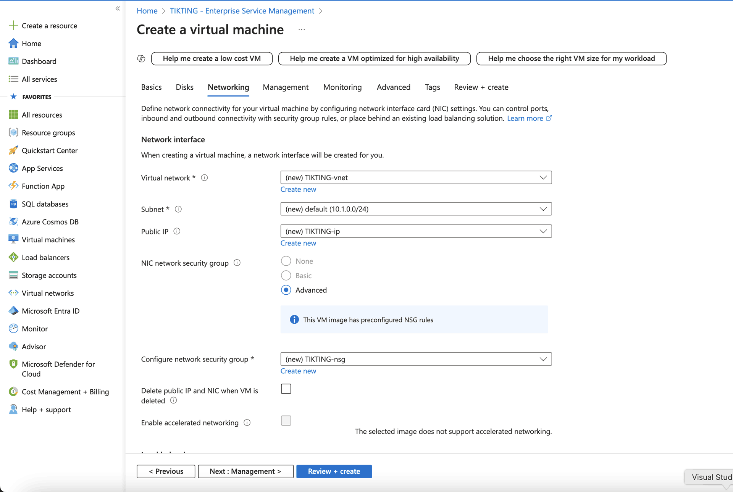This screenshot has height=492, width=733.
Task: Open the Subnet dropdown
Action: 416,209
